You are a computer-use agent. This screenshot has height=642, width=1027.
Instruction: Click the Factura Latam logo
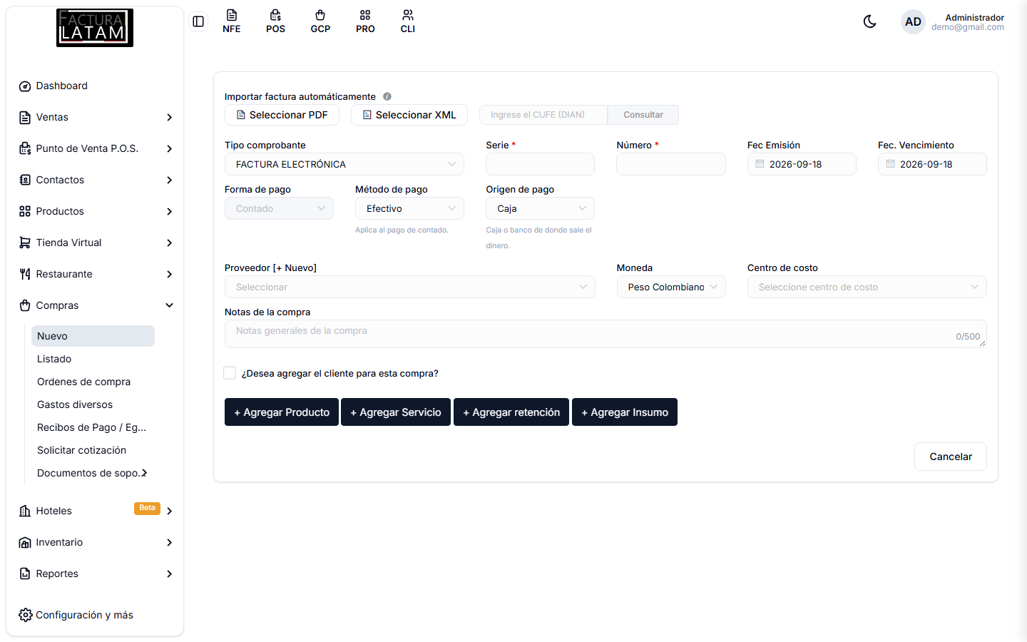point(95,28)
